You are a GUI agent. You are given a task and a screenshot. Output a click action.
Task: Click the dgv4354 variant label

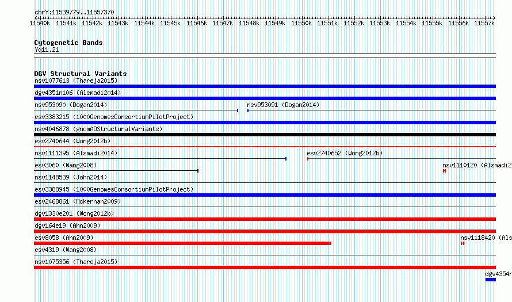pyautogui.click(x=498, y=274)
